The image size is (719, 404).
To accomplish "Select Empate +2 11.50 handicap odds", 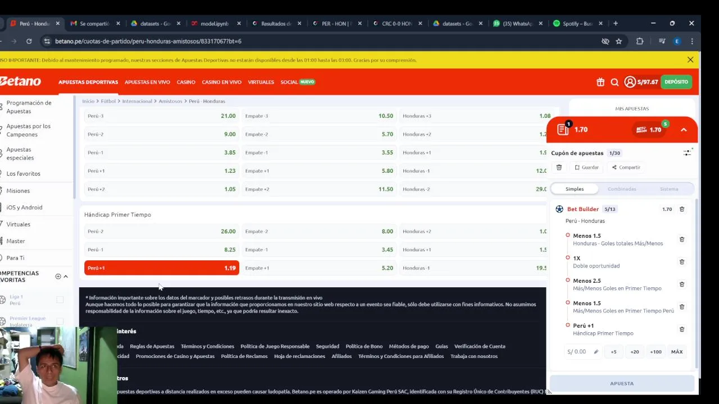I will 319,189.
